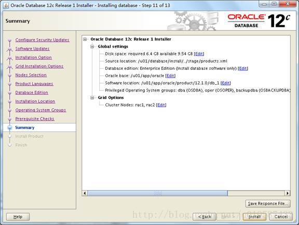Go to the Software Updates step
This screenshot has height=225, width=299.
[x=32, y=49]
